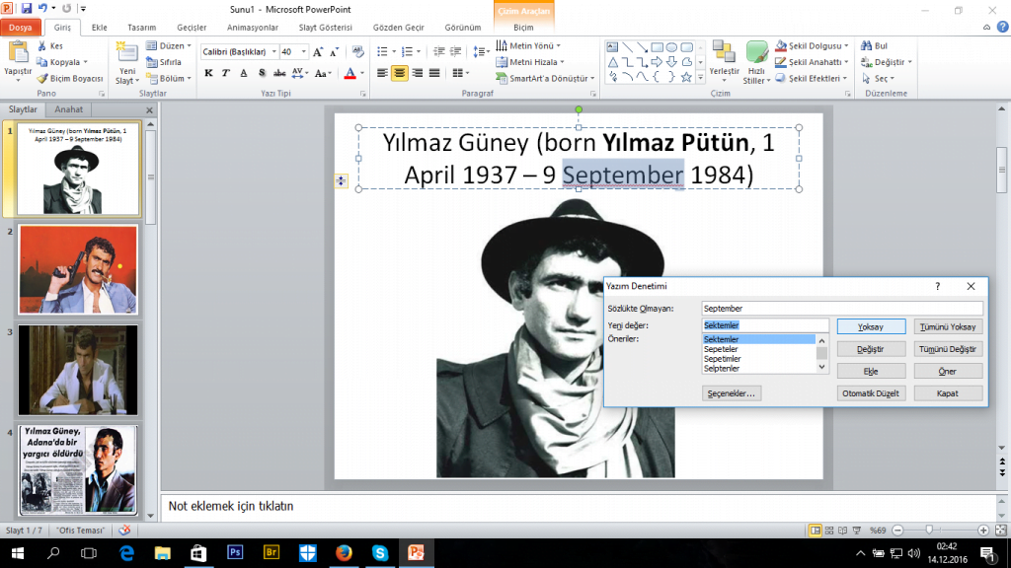Image resolution: width=1011 pixels, height=568 pixels.
Task: Switch to the Ekle ribbon tab
Action: coord(98,28)
